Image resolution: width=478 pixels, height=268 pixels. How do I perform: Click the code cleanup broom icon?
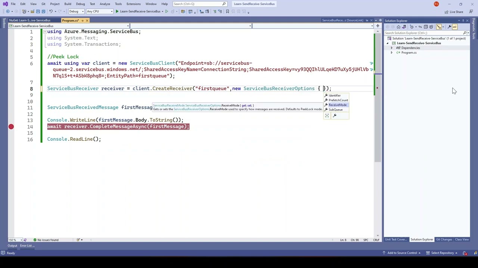[78, 240]
